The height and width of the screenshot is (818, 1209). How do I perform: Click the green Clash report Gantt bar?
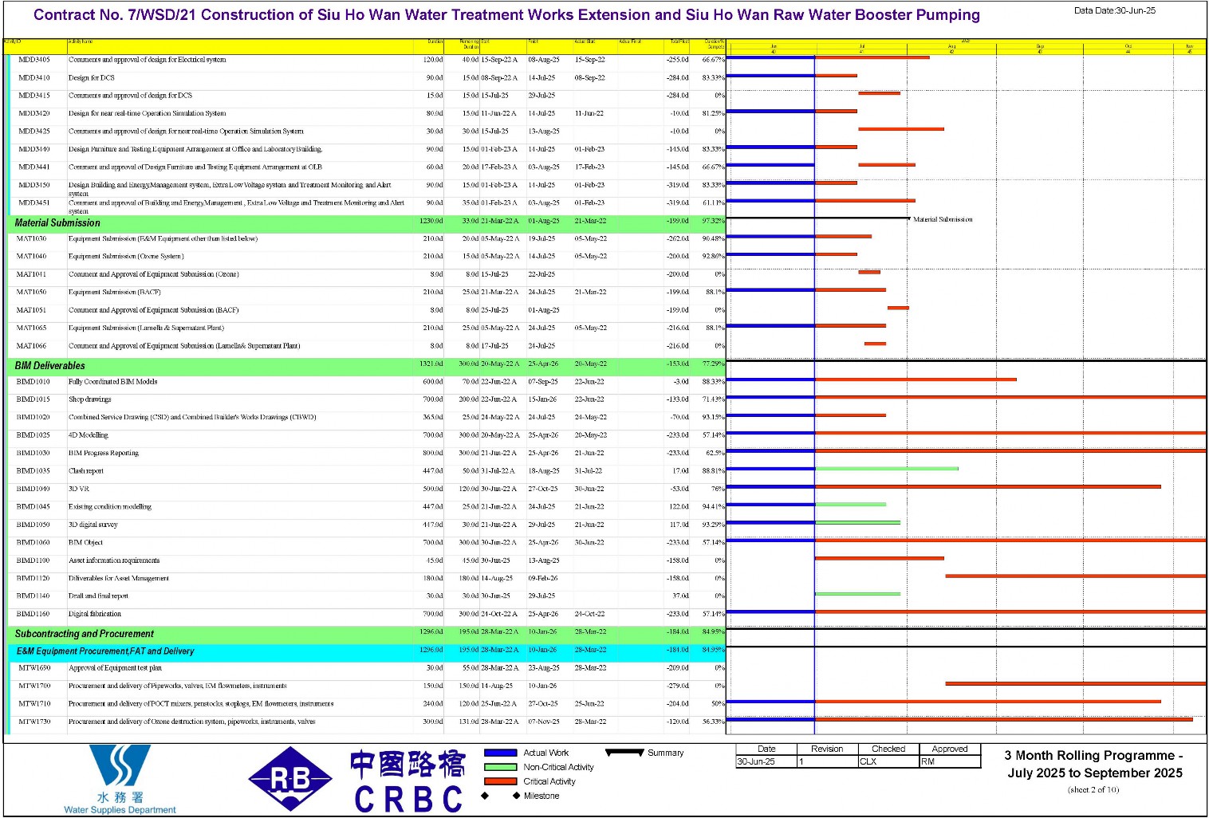886,469
